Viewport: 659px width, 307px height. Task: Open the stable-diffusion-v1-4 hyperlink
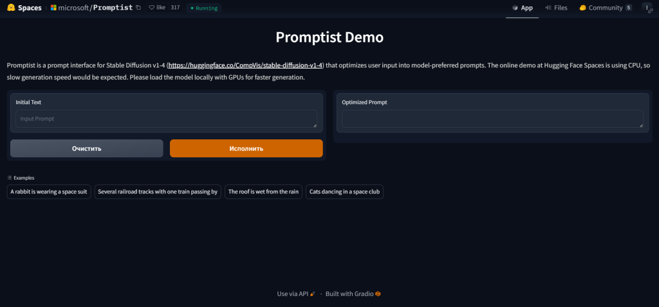(x=245, y=66)
